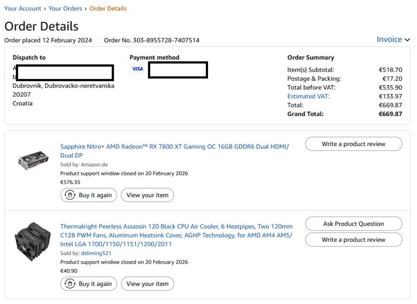The width and height of the screenshot is (417, 304).
Task: Click the Invoice chevron arrow
Action: pyautogui.click(x=407, y=40)
